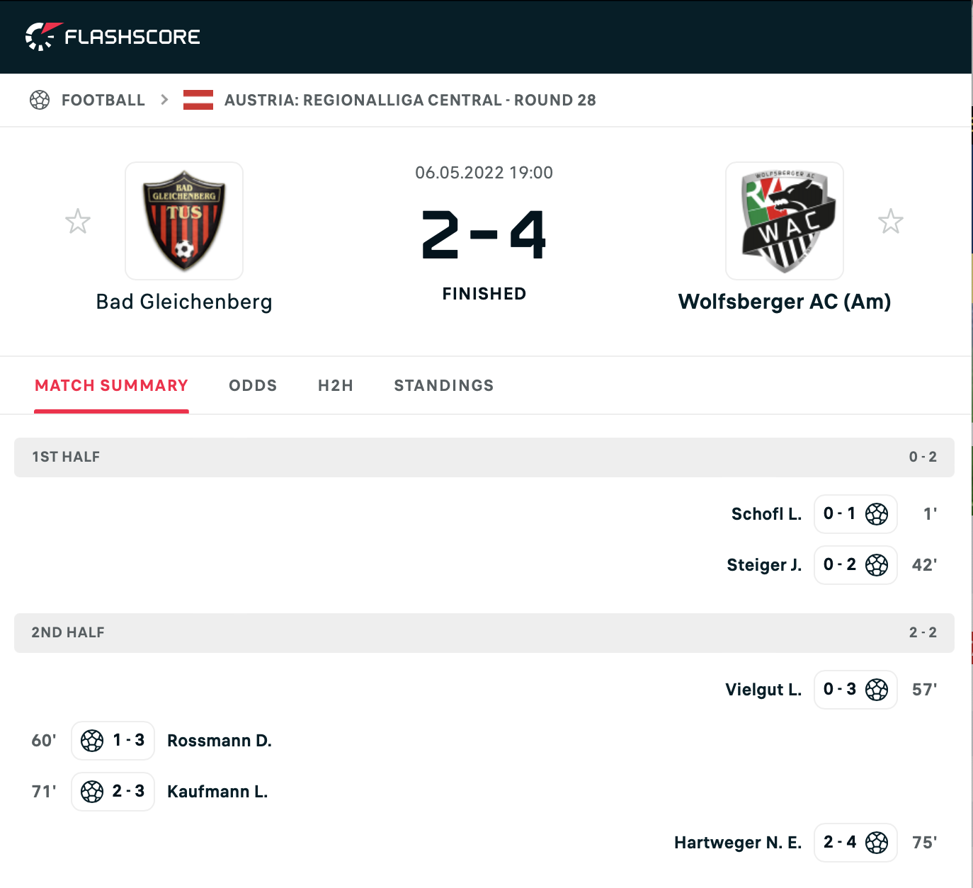
Task: Click the goal icon for Rossmann D. 1-3
Action: pyautogui.click(x=92, y=741)
